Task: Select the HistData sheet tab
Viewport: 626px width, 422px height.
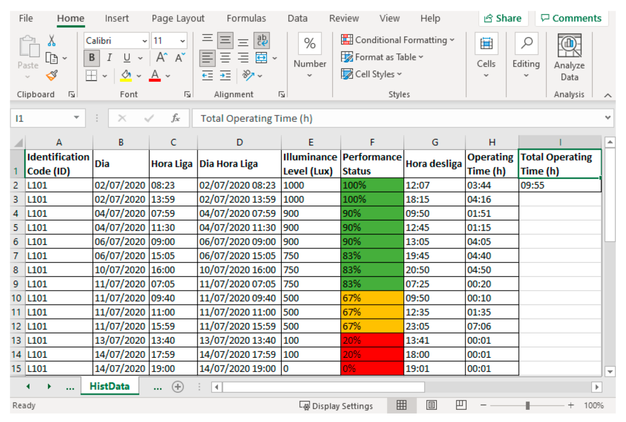Action: click(x=110, y=386)
